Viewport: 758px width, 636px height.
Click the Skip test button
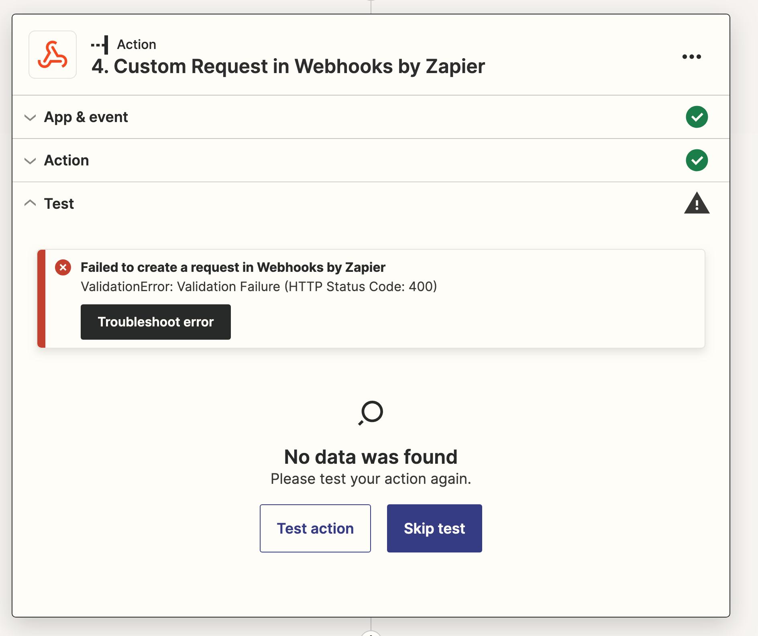tap(434, 528)
